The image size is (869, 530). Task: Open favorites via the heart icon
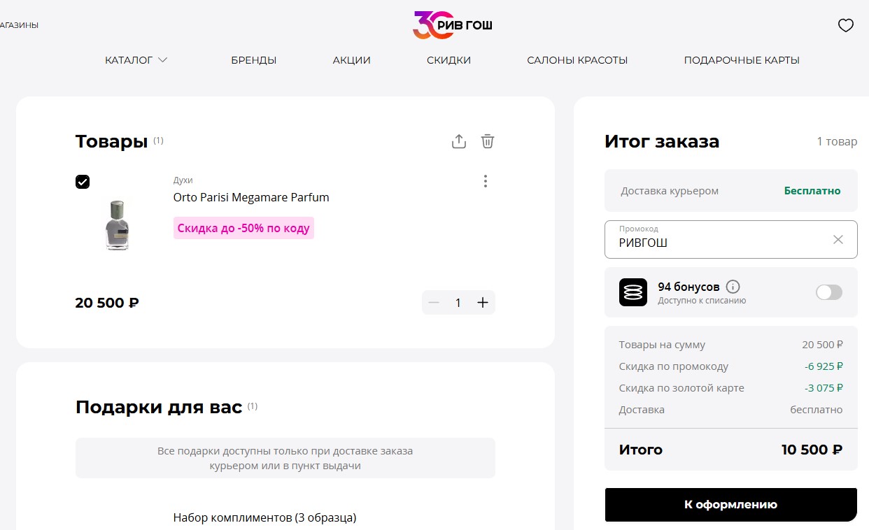click(x=846, y=26)
